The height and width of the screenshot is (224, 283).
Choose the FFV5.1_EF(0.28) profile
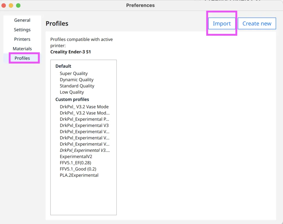pyautogui.click(x=75, y=163)
